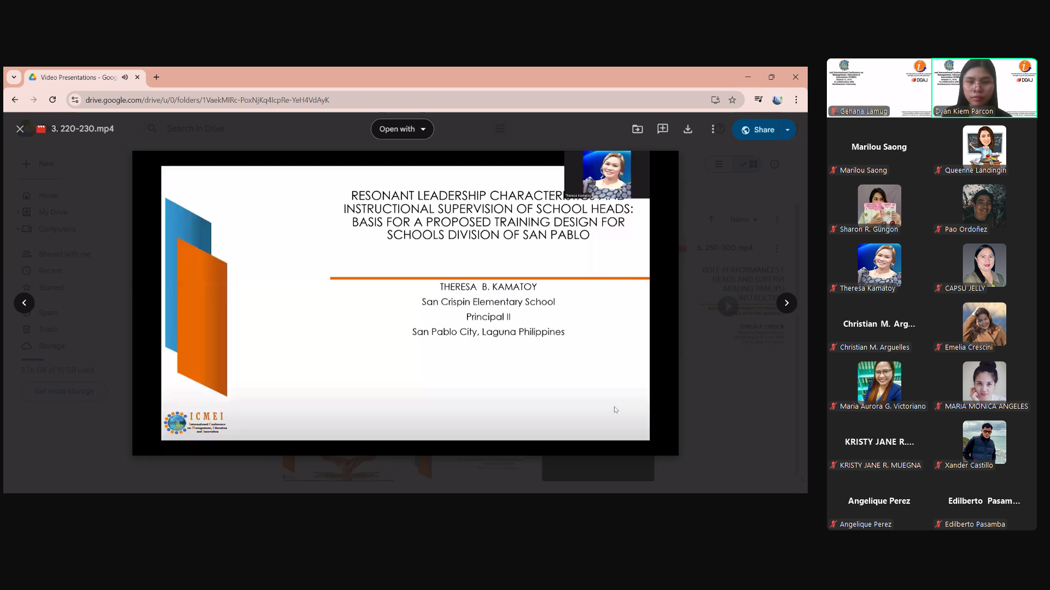This screenshot has height=590, width=1050.
Task: Click the add comment icon
Action: 663,129
